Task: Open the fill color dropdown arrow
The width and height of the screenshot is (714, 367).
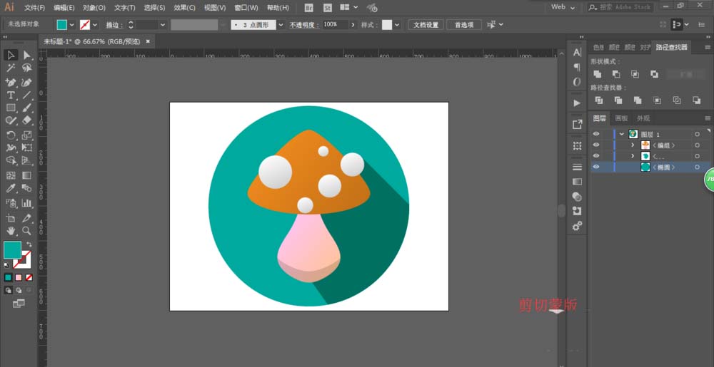Action: (72, 25)
